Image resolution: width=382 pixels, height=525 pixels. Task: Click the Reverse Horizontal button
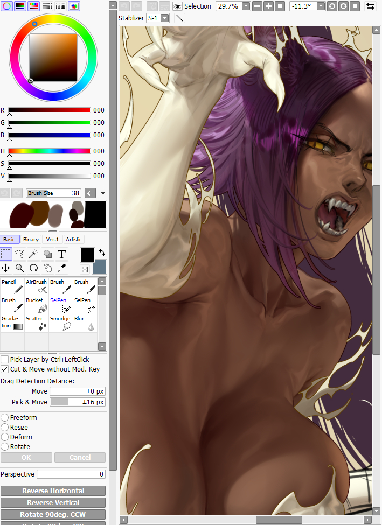(x=53, y=491)
